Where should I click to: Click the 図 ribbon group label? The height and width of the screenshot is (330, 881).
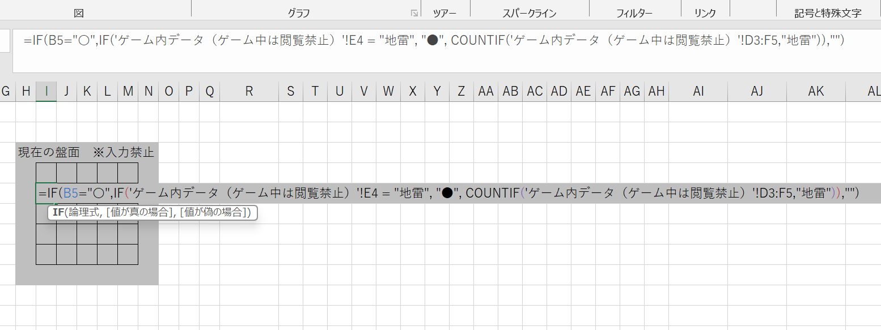[x=79, y=13]
